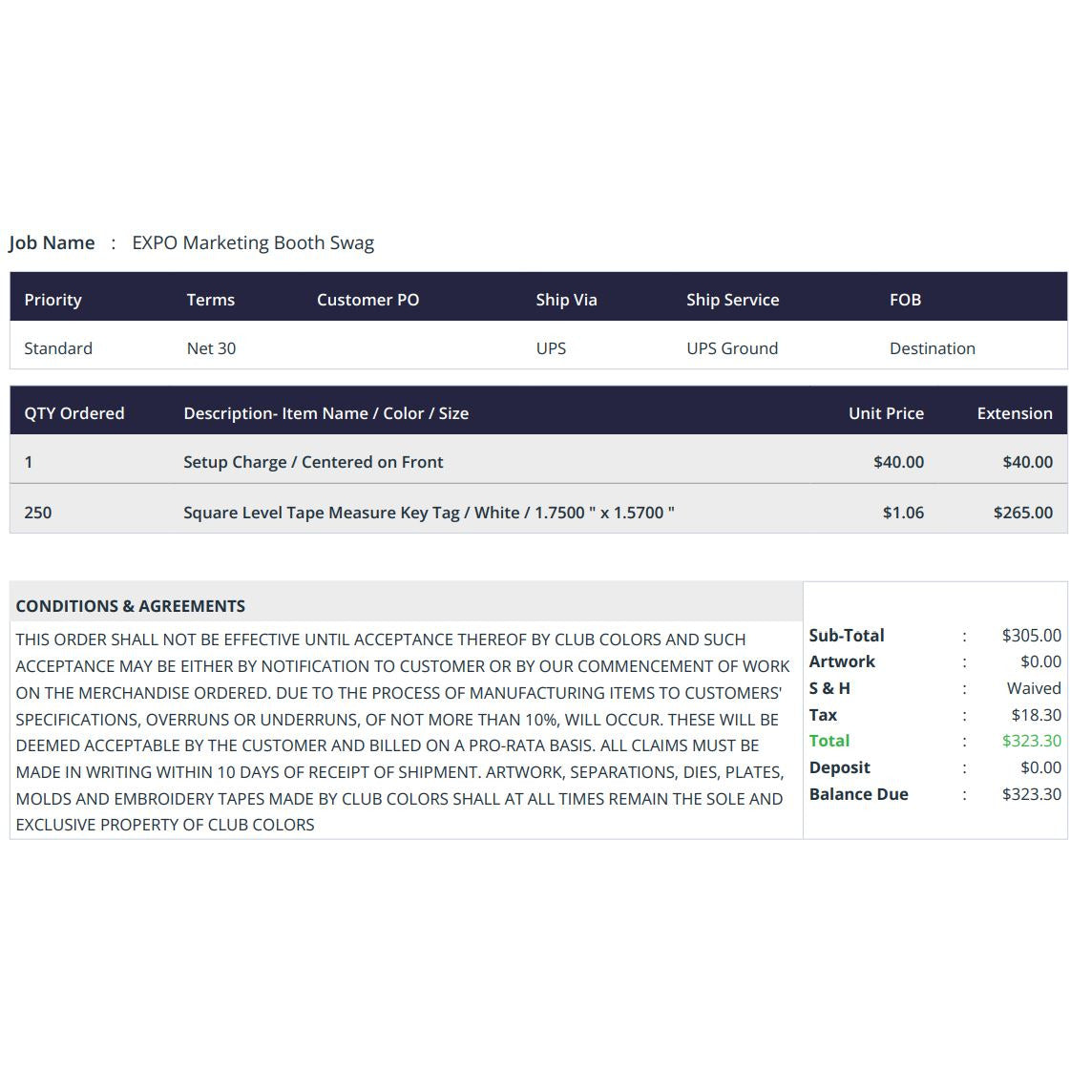Select the Net 30 terms value

click(x=211, y=348)
